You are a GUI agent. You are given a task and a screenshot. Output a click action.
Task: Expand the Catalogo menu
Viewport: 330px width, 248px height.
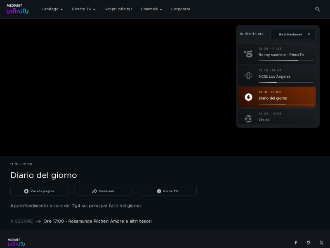pyautogui.click(x=52, y=9)
